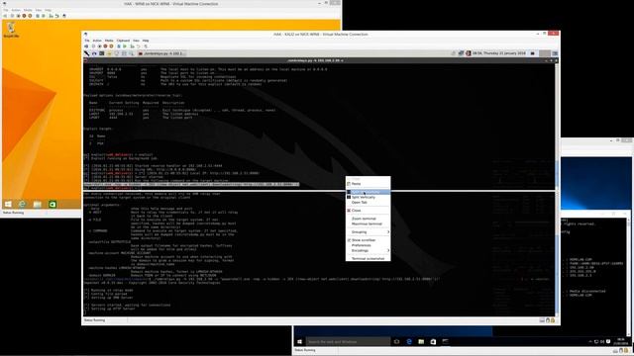Select Split Vertically in context menu
Screen dimensions: 634x356
(368, 197)
